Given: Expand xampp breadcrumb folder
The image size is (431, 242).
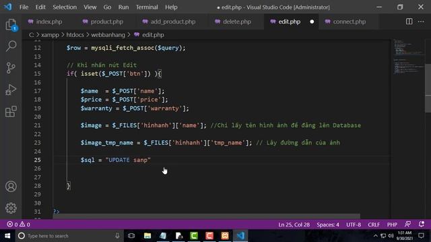Looking at the screenshot, I should pyautogui.click(x=50, y=35).
